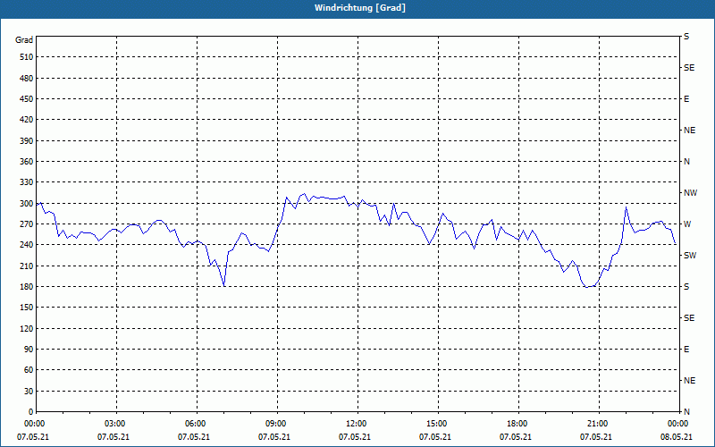Click the 420 degree axis label
The image size is (715, 447).
(x=27, y=120)
